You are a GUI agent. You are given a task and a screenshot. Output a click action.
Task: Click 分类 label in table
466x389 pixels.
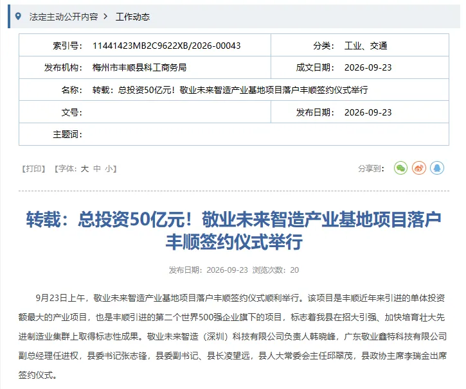(324, 46)
